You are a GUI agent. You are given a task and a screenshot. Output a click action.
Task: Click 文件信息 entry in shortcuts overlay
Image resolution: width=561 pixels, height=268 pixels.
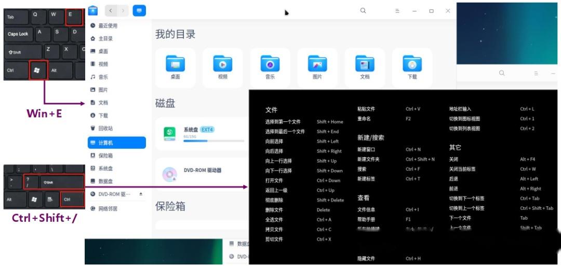[366, 210]
